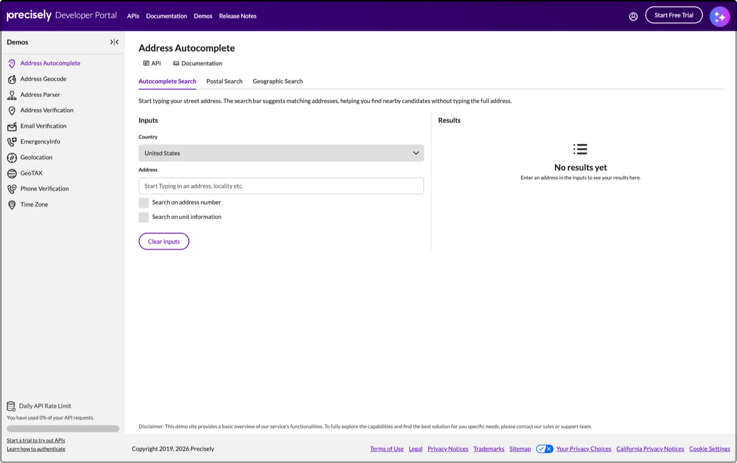Open the Documentation link below the title

point(202,63)
